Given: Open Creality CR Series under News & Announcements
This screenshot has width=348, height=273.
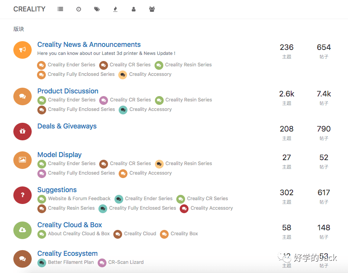Looking at the screenshot, I should (x=130, y=65).
